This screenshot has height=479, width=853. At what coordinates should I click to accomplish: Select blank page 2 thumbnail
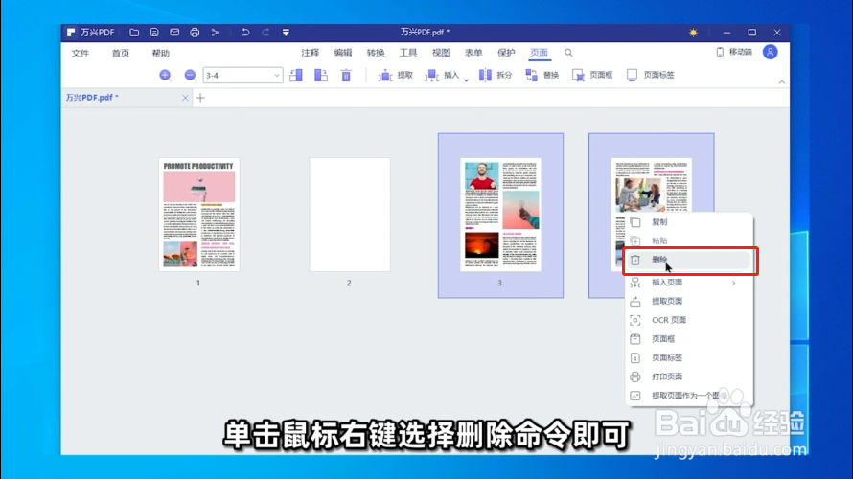[350, 215]
